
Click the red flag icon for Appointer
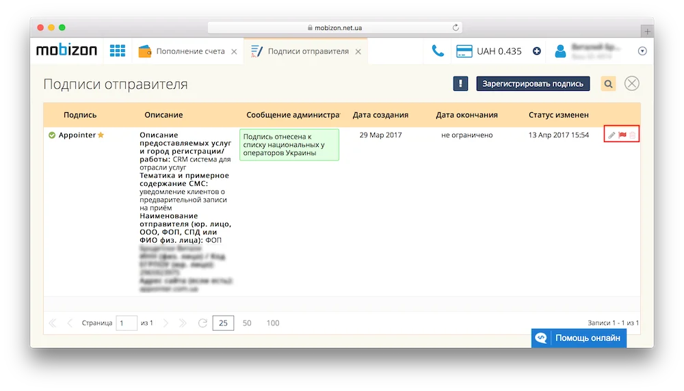pos(622,135)
